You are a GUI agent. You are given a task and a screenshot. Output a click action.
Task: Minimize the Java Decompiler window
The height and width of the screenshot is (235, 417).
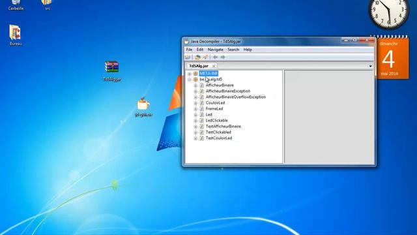(346, 40)
